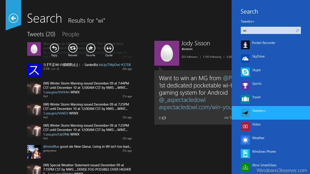
Task: Choose SkyDrive as the search target
Action: pos(258,57)
